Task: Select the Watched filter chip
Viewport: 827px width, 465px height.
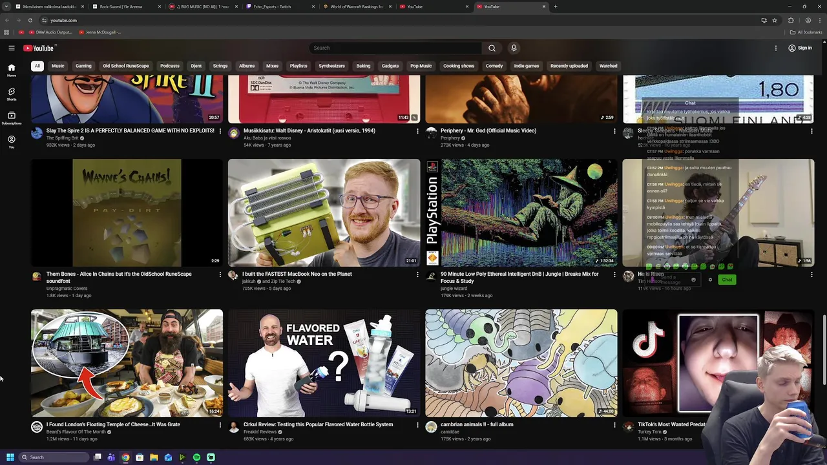Action: click(609, 66)
